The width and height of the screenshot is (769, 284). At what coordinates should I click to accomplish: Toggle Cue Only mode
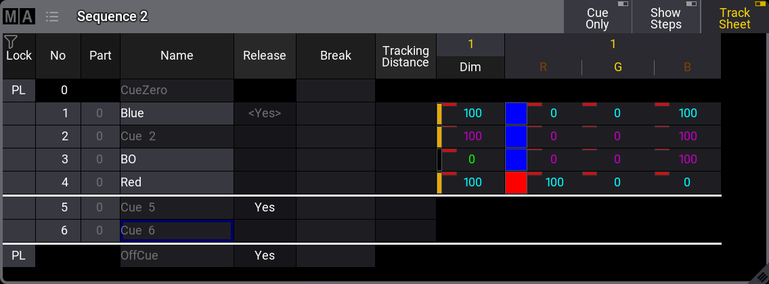tap(597, 18)
